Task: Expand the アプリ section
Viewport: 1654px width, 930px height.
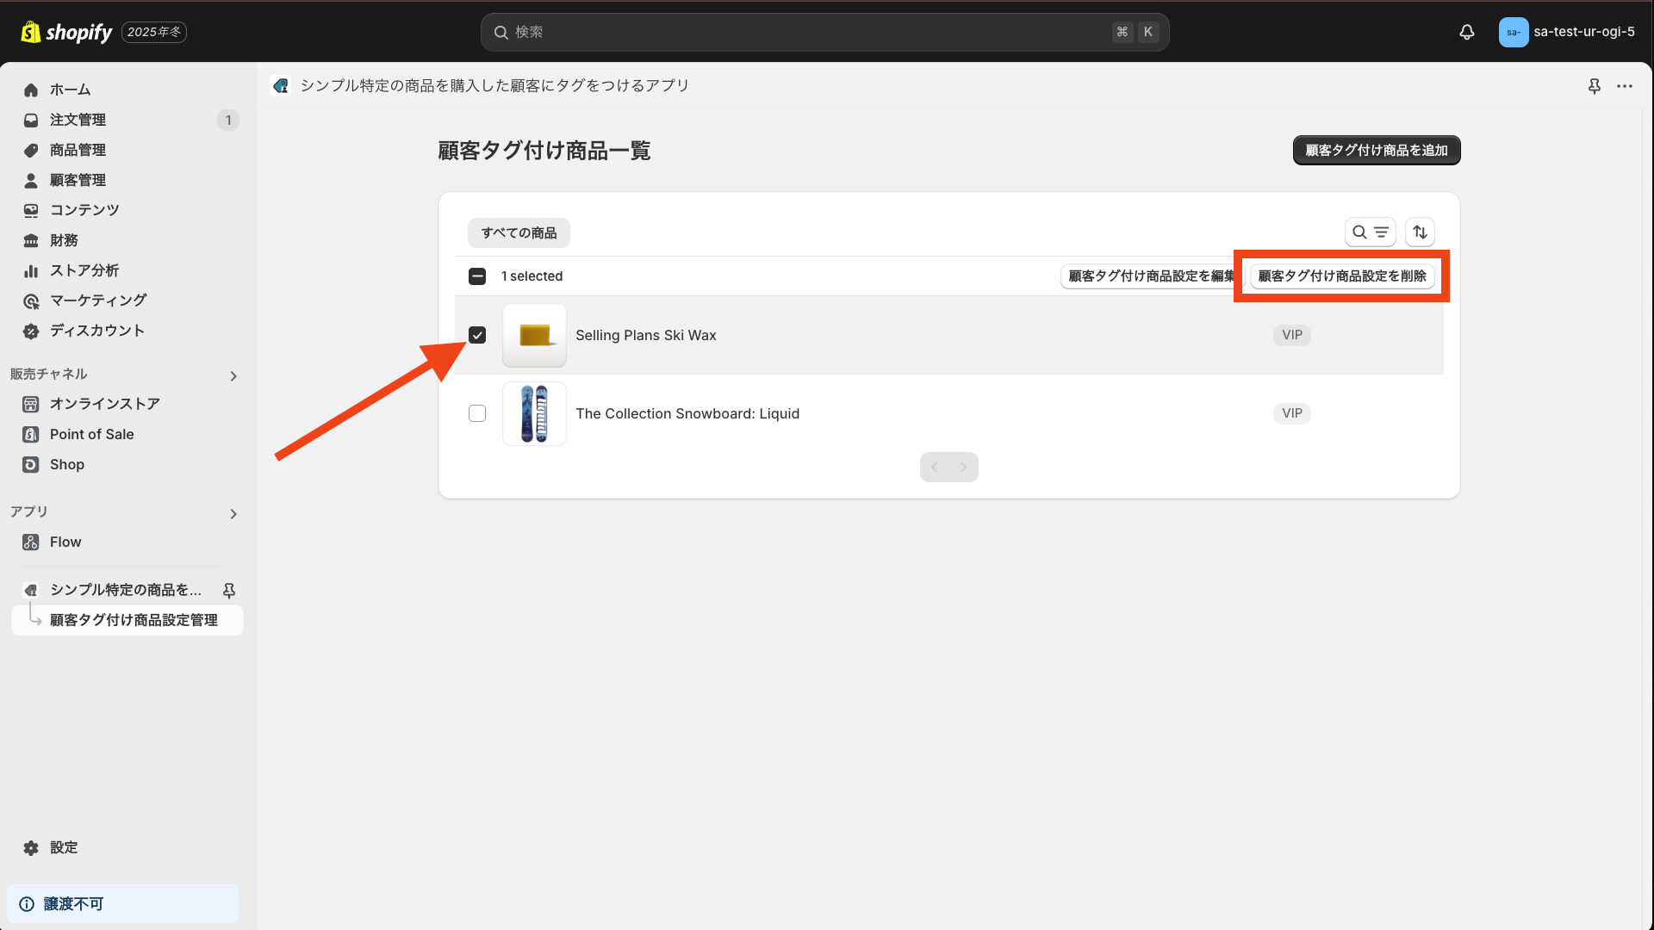Action: [x=233, y=513]
